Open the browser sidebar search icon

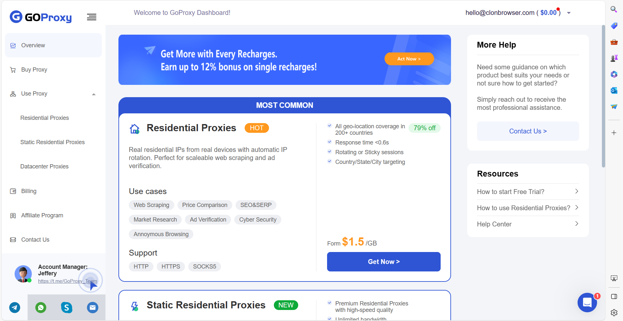point(614,9)
